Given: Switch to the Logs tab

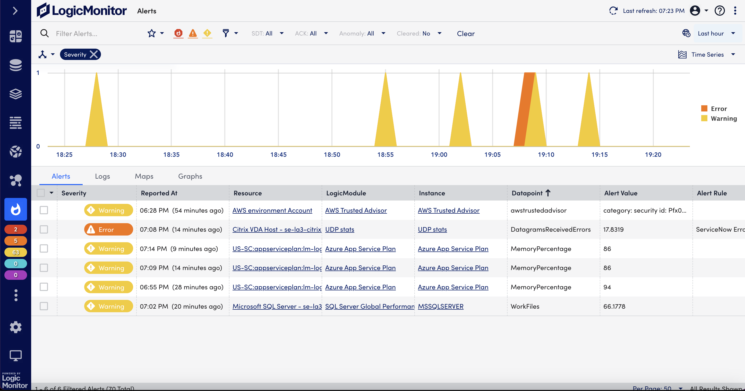Looking at the screenshot, I should (x=102, y=176).
